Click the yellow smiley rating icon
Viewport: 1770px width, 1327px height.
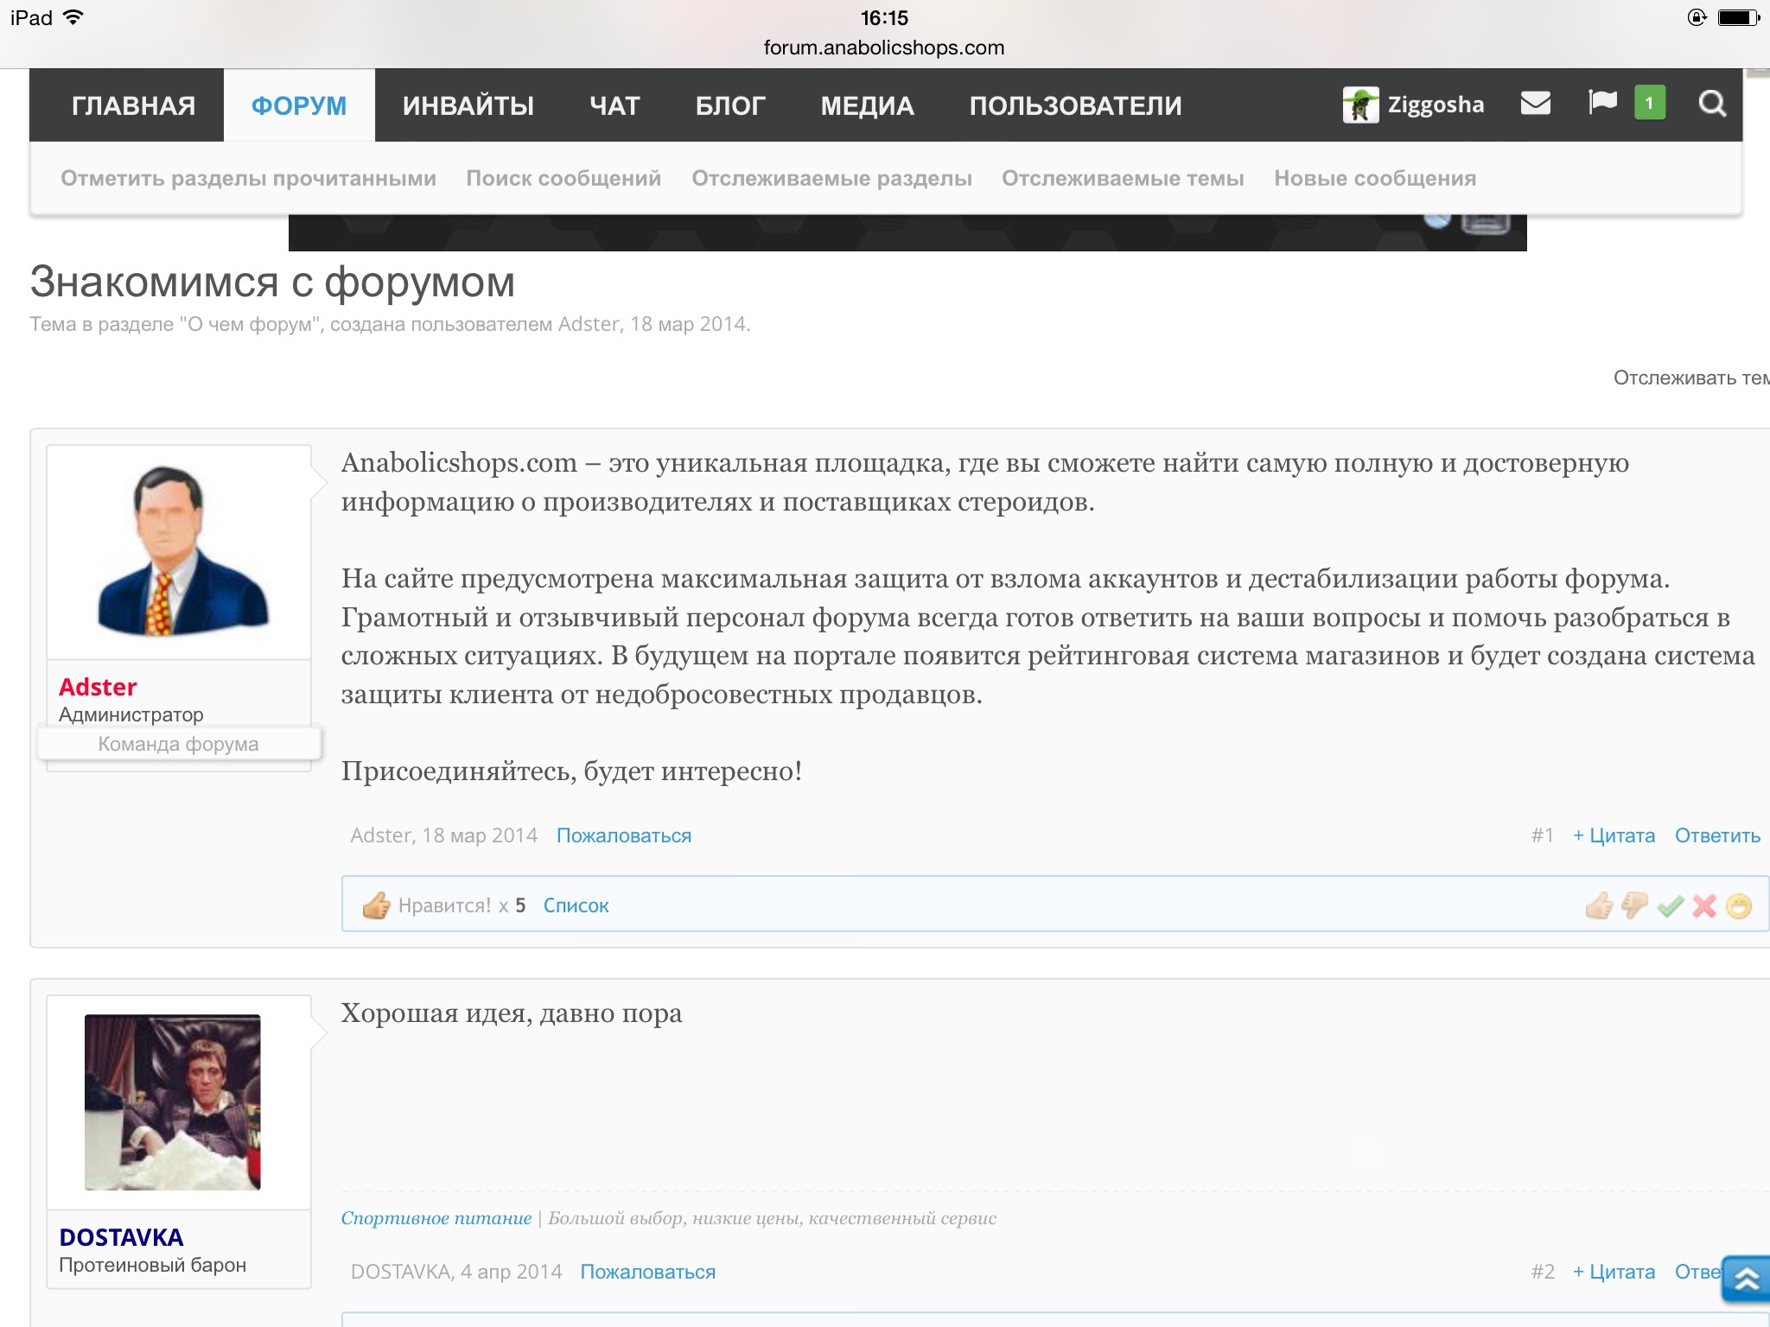pos(1739,905)
